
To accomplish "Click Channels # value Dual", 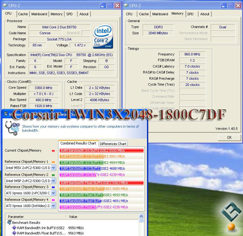I will tap(223, 27).
